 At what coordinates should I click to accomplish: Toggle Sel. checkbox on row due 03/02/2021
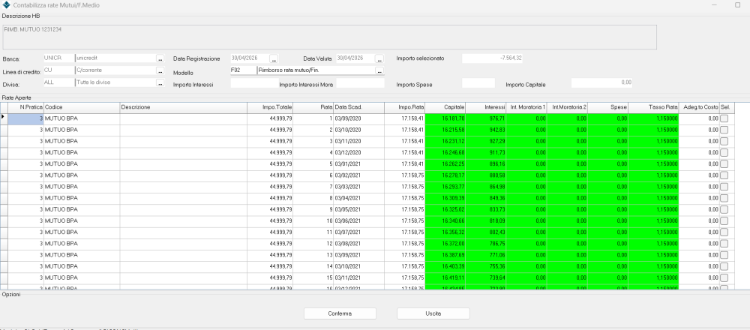click(724, 175)
